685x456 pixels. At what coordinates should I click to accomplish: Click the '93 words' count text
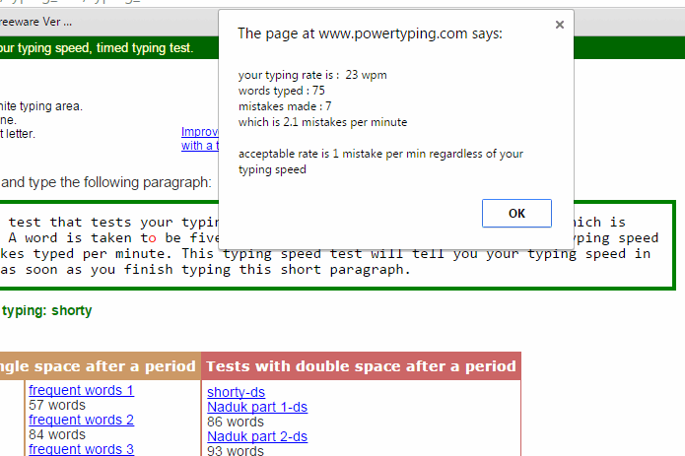click(x=236, y=450)
